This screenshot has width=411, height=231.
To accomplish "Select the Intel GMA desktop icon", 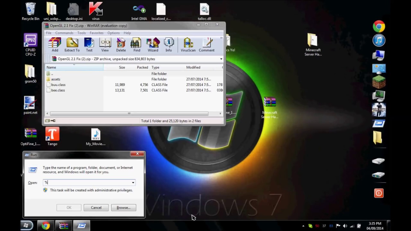I will (139, 12).
